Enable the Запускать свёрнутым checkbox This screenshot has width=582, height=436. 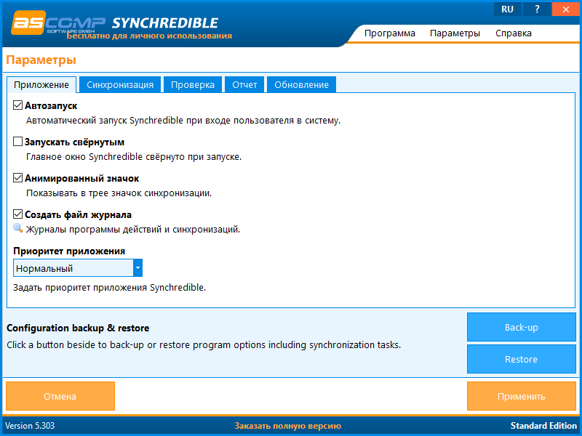click(x=17, y=142)
